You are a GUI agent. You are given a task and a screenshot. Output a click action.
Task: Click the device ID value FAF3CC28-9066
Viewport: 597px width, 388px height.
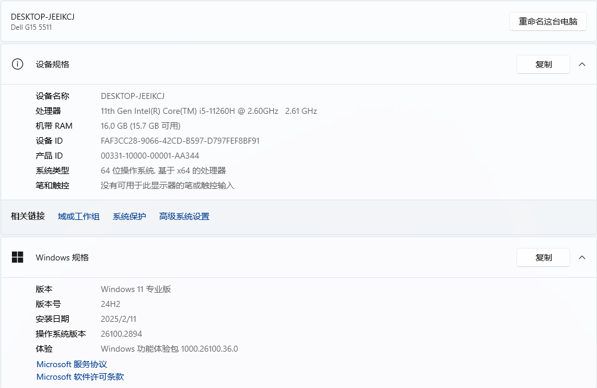pos(180,141)
